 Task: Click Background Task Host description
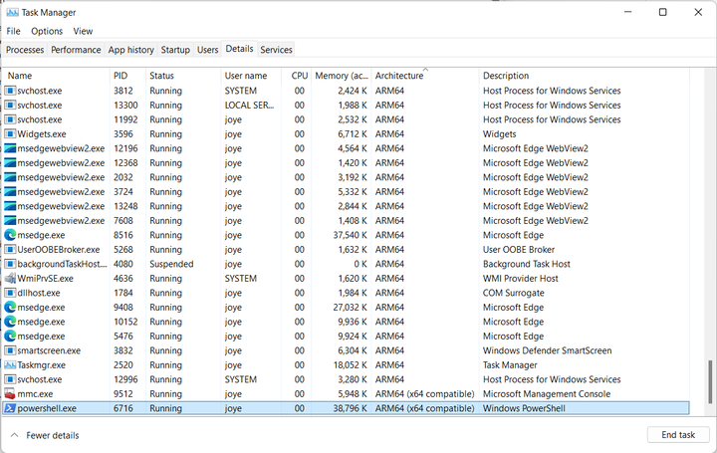(x=527, y=264)
